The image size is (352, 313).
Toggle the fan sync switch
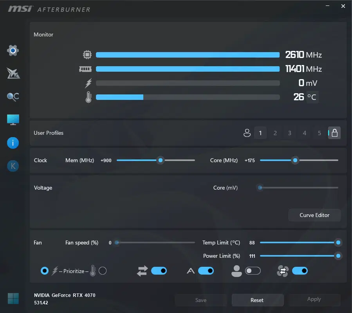coord(300,271)
